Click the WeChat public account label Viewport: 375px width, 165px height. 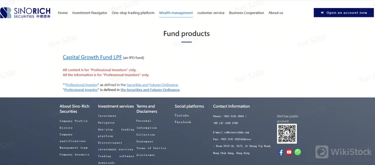click(288, 119)
